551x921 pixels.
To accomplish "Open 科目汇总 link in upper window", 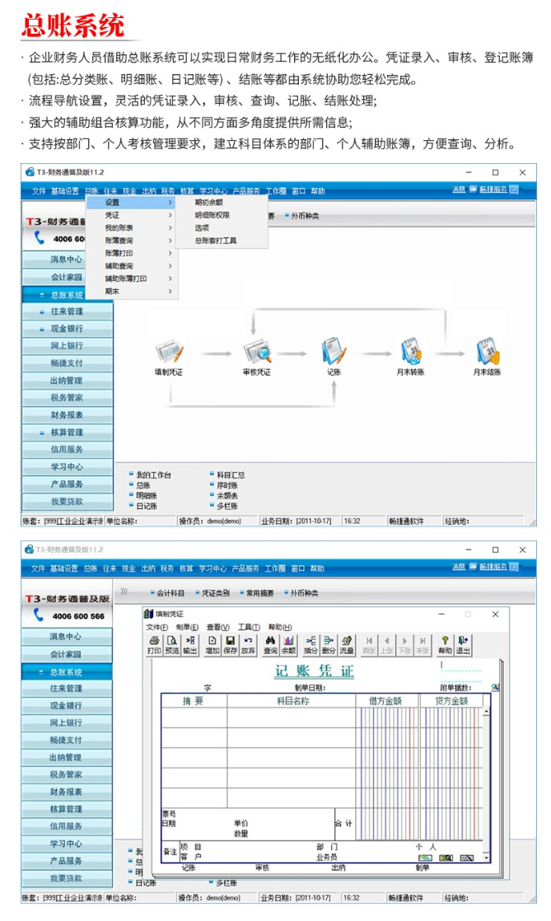I will point(231,475).
